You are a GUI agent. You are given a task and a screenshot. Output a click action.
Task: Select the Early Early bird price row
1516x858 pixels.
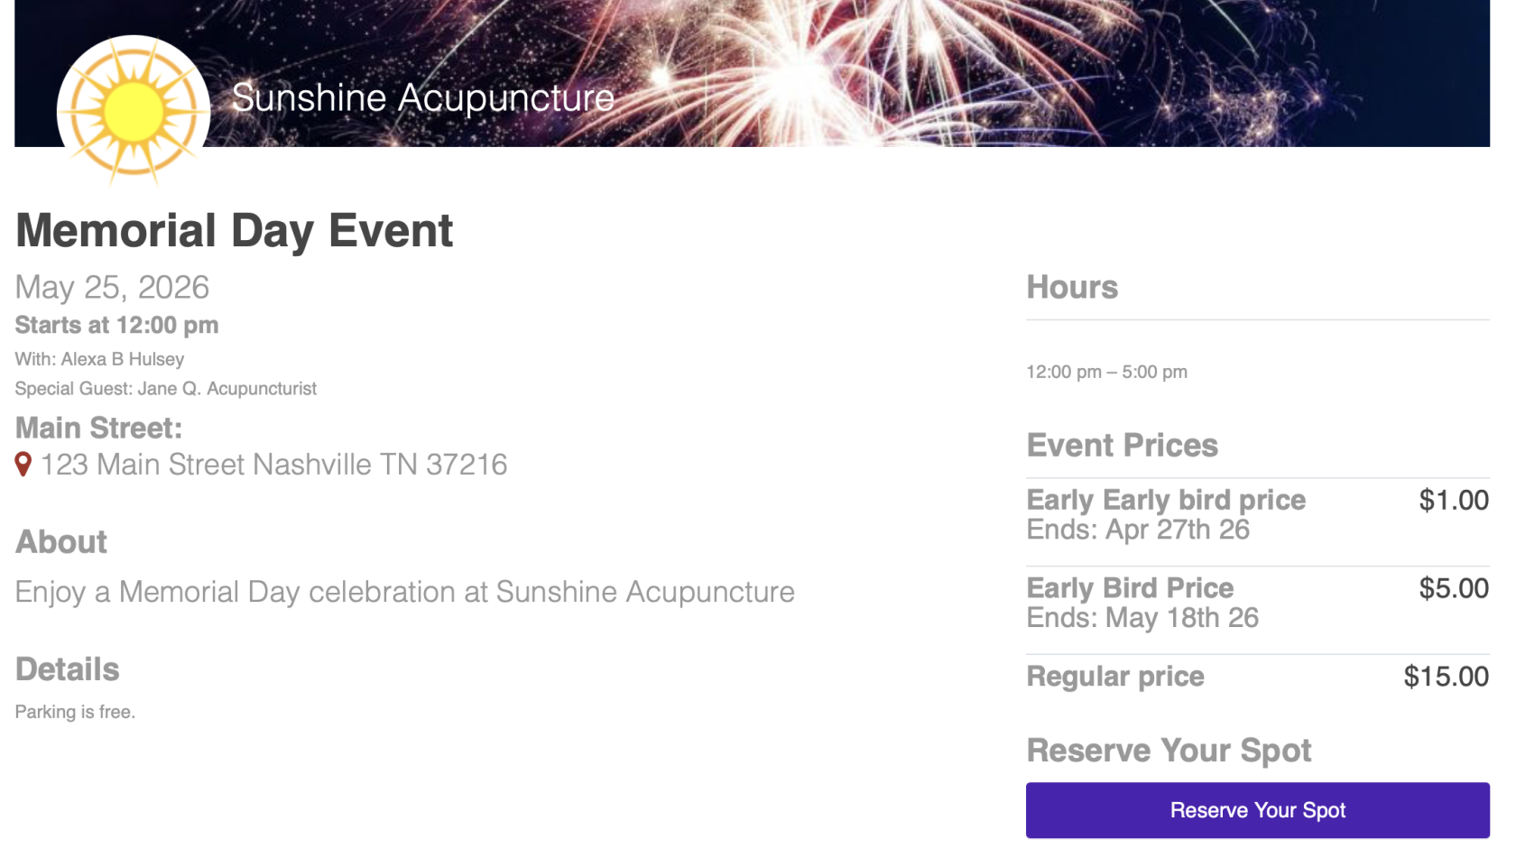1166,499
